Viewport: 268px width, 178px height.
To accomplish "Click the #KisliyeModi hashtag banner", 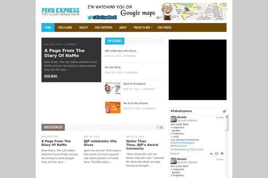I will 105,17.
